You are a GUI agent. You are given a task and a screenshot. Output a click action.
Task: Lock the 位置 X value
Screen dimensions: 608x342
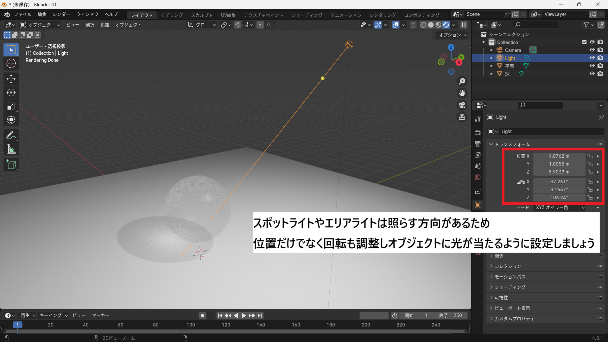point(590,156)
